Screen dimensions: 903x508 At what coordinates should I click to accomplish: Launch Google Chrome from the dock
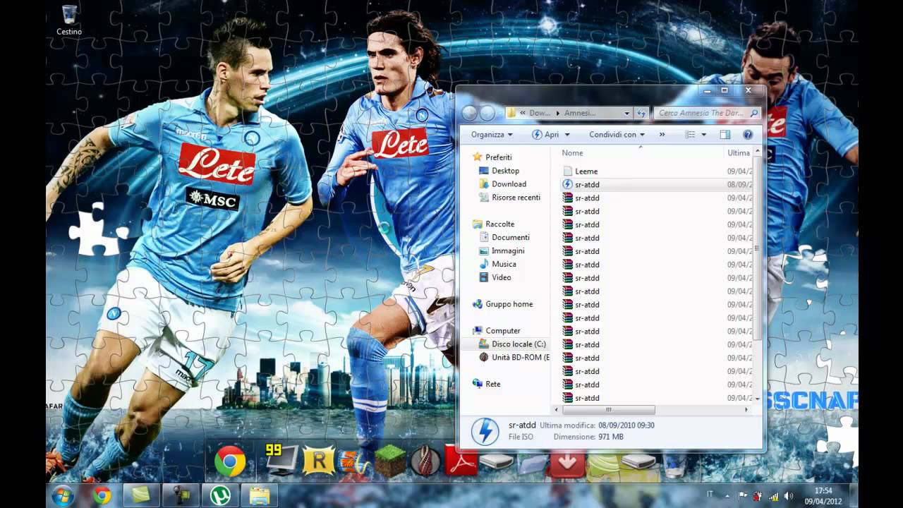230,462
